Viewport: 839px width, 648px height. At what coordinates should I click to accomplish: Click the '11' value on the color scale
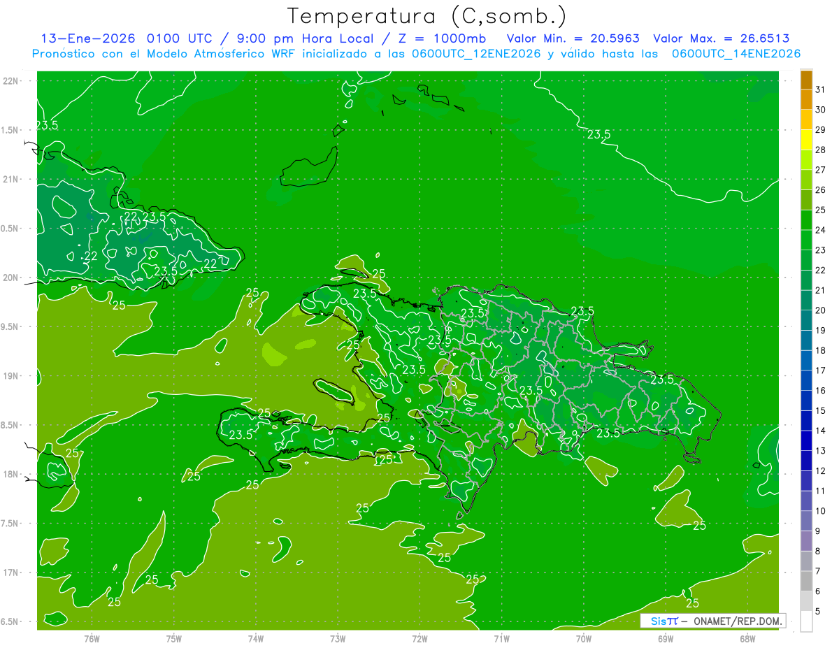(x=820, y=491)
